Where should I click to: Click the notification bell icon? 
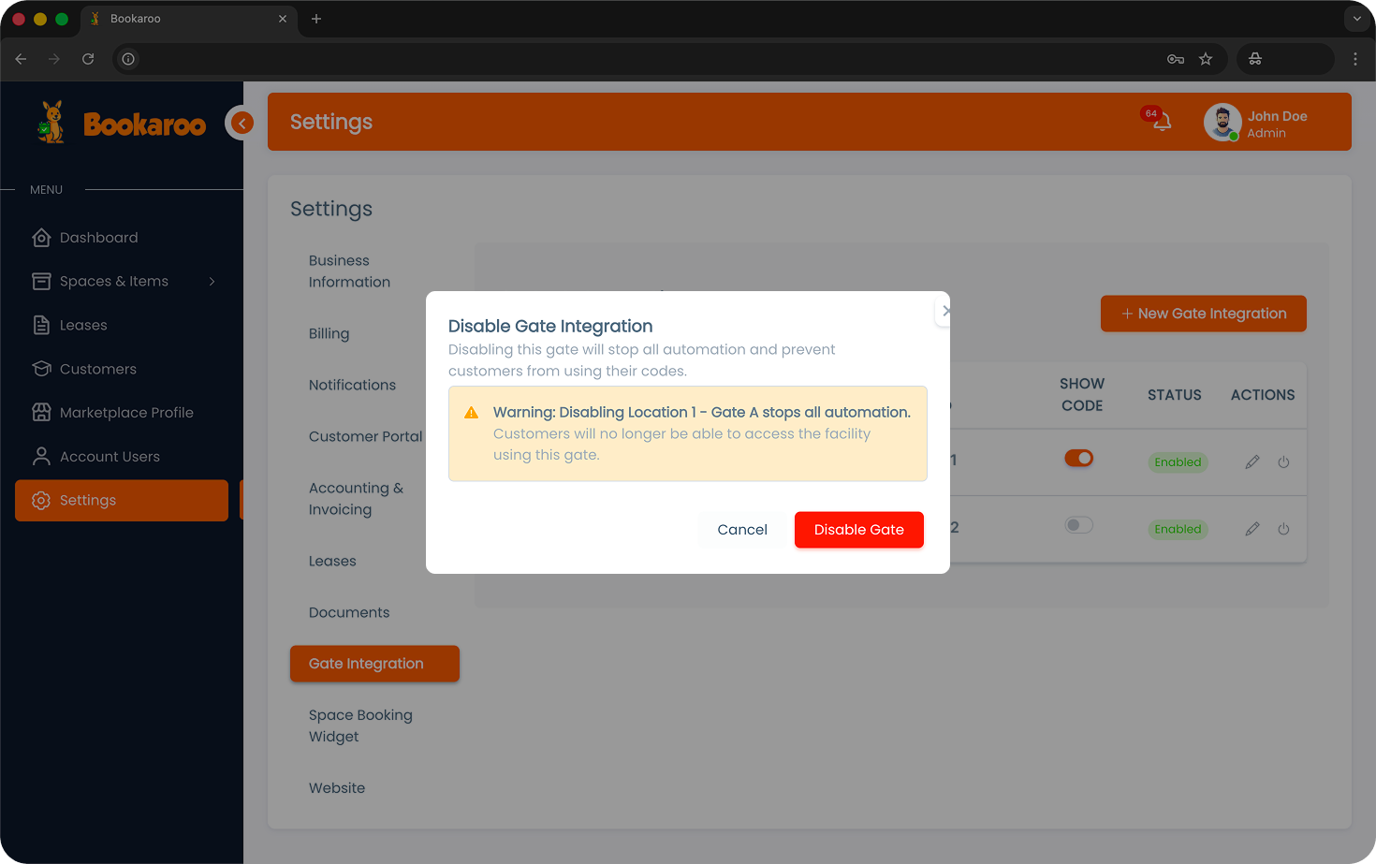[x=1161, y=122]
